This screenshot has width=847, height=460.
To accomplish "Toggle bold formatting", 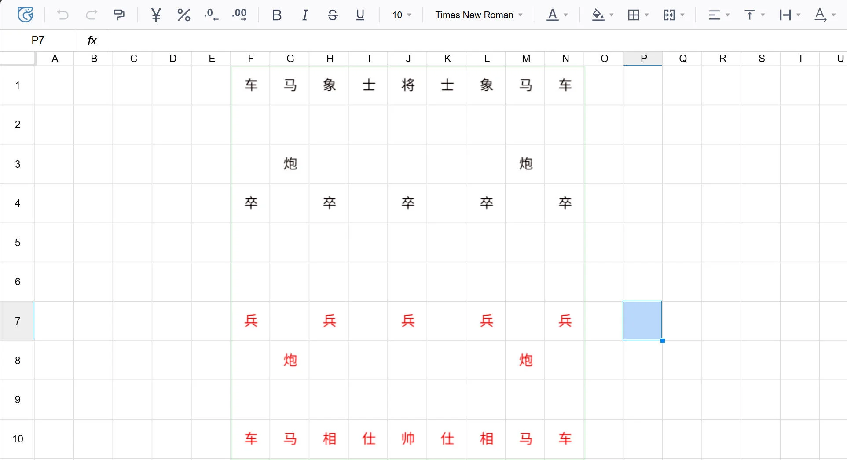I will (276, 15).
